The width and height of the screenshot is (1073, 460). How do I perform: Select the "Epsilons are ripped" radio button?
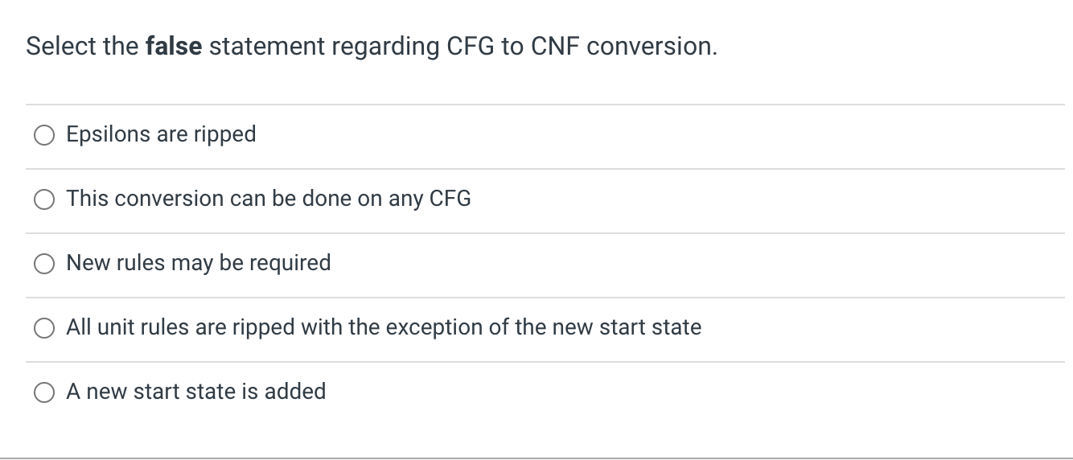[x=43, y=135]
